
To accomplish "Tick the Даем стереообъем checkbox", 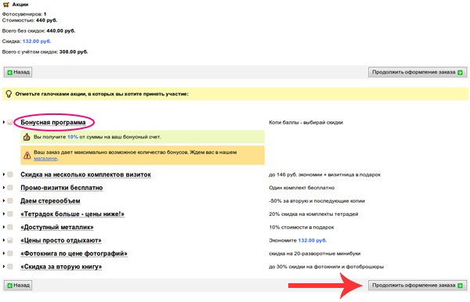I will click(x=10, y=201).
